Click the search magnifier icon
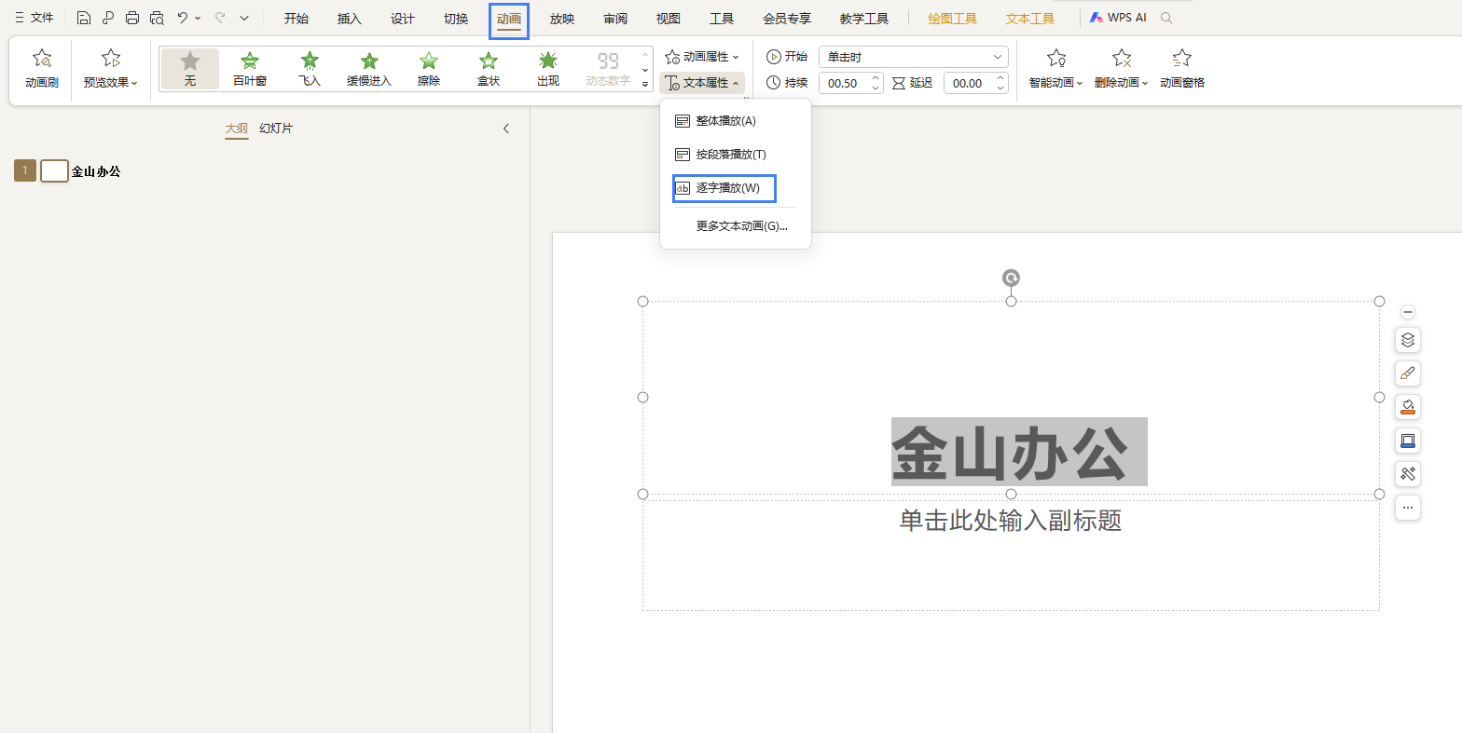 pos(1166,18)
